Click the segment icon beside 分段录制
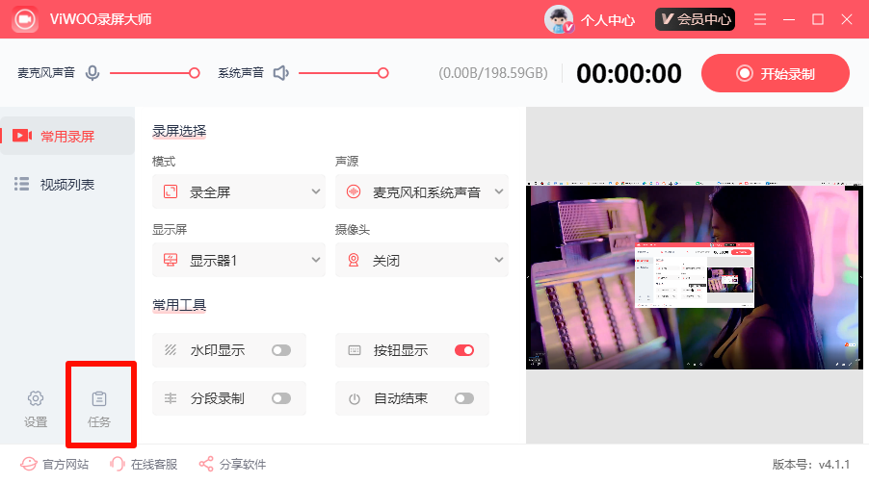Screen dimensions: 869x483 click(x=171, y=398)
